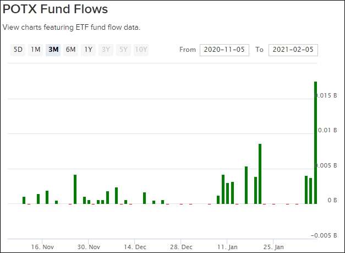Edit the To date field 2021-02-05

click(293, 50)
